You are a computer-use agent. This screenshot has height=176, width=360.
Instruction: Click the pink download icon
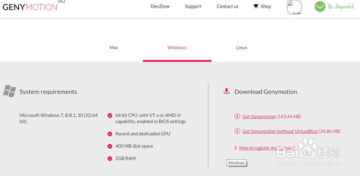point(226,91)
